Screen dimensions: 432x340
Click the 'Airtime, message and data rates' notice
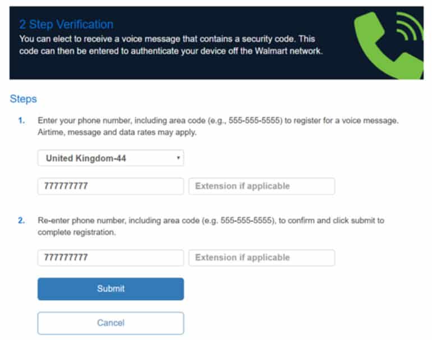click(x=117, y=132)
